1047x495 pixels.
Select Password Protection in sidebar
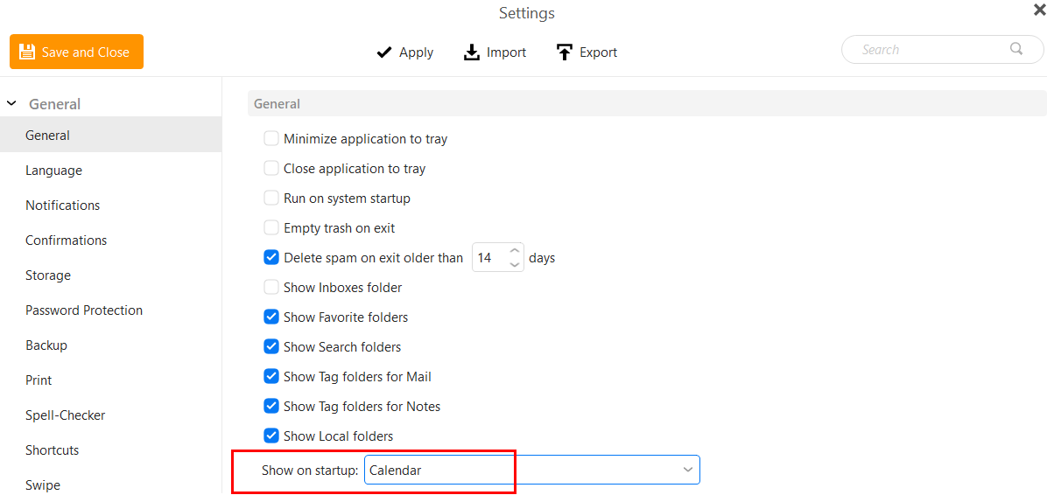click(x=84, y=310)
